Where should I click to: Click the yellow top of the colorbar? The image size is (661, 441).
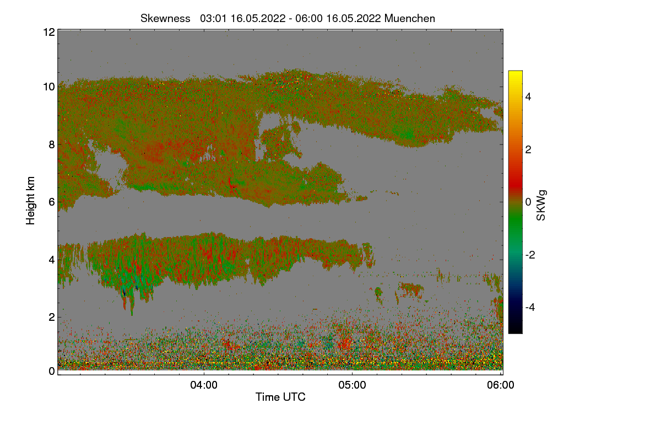point(515,76)
